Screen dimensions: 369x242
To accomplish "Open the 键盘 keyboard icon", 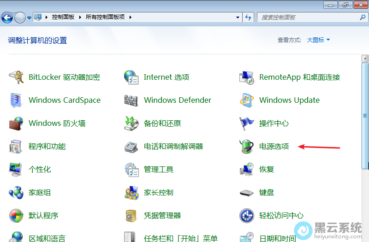I will pyautogui.click(x=247, y=193).
